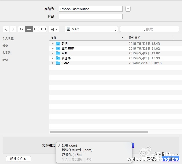Sort by the 修改日期 column header

(x=149, y=38)
